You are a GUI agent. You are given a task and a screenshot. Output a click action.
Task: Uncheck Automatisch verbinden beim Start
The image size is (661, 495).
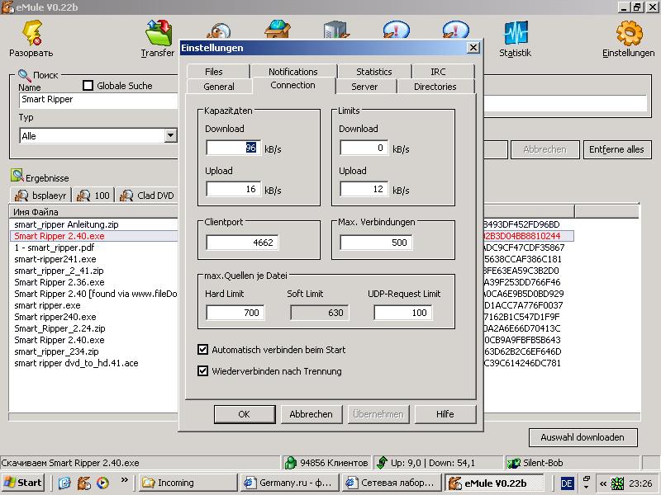pyautogui.click(x=202, y=349)
